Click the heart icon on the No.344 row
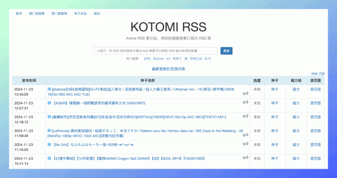 [244, 144]
